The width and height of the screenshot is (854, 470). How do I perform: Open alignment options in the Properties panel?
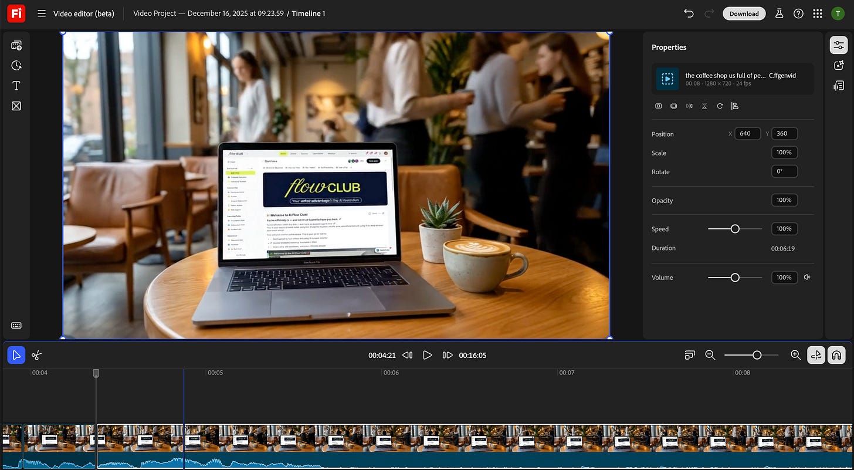pos(735,106)
